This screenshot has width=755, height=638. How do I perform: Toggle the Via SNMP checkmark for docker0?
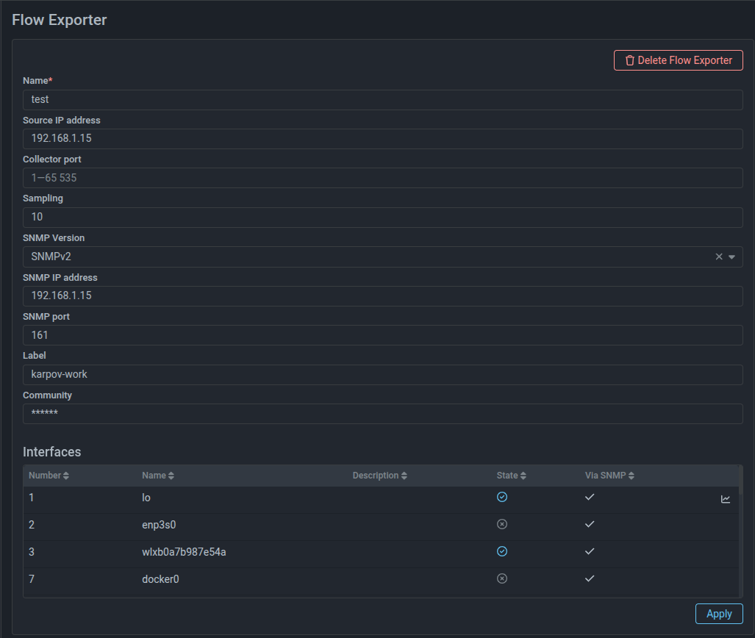[590, 579]
